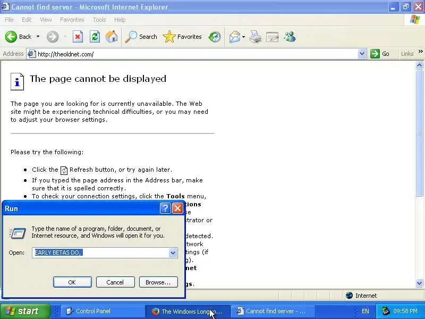The height and width of the screenshot is (319, 425).
Task: Expand the Links toolbar chevron
Action: (x=420, y=52)
